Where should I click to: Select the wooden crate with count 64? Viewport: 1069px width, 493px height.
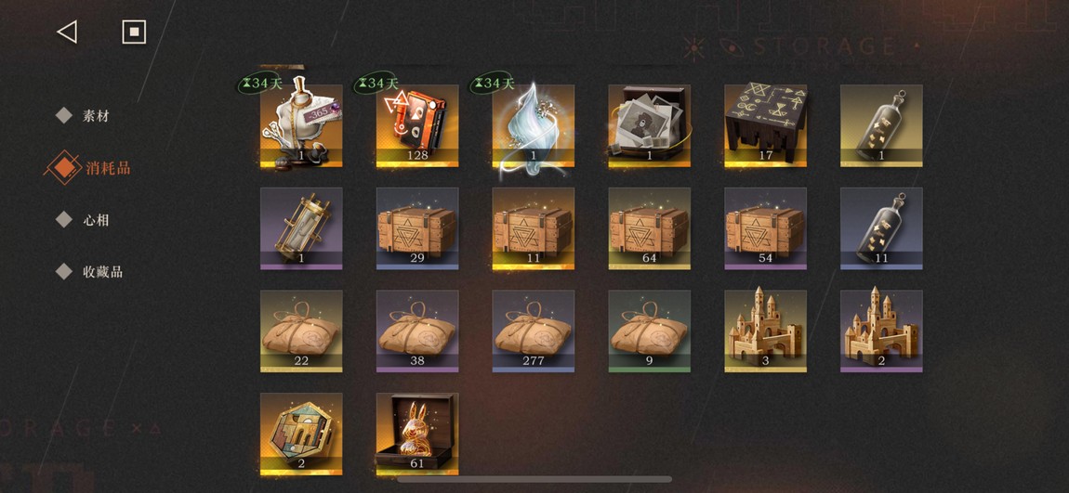pos(649,228)
